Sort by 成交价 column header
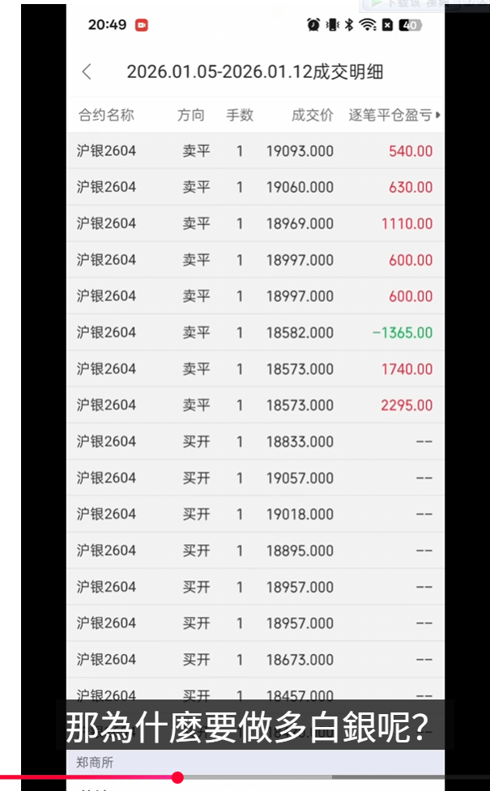 tap(312, 115)
